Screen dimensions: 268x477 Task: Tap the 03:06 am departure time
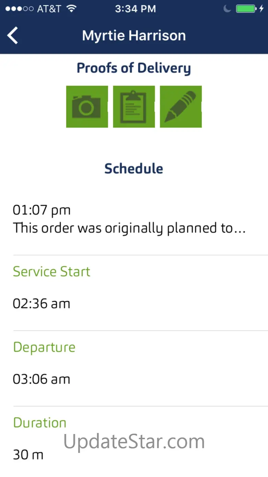[x=42, y=379]
